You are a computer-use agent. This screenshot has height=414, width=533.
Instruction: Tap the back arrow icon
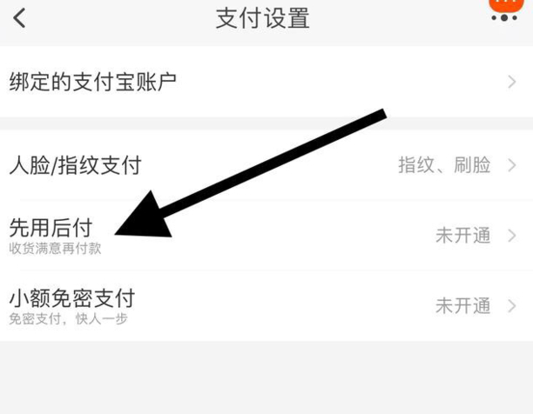[x=19, y=18]
